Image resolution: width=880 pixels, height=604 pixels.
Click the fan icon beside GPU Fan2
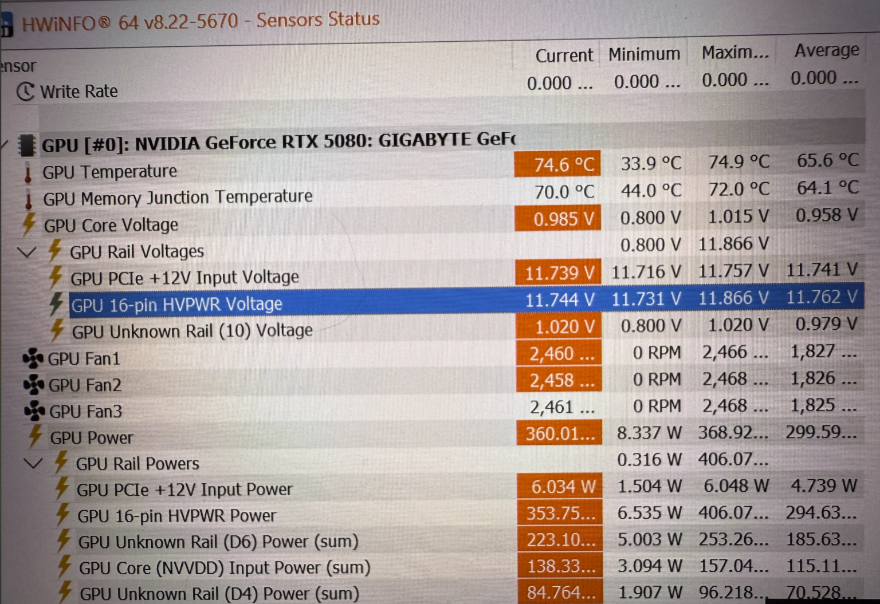pos(34,385)
